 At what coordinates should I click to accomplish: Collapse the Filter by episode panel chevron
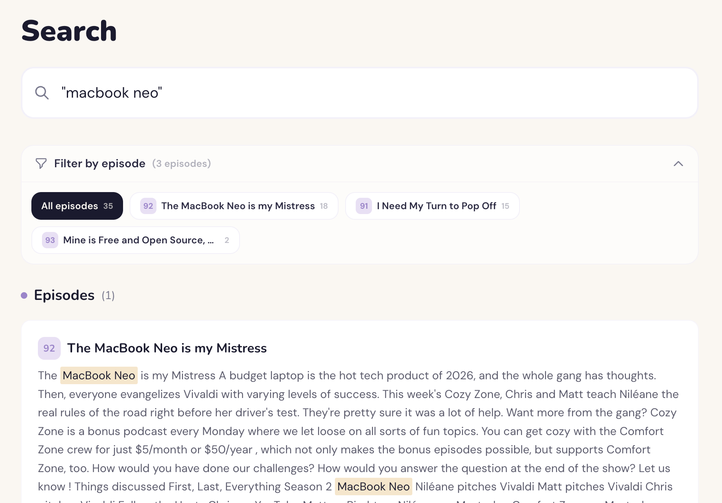click(678, 164)
